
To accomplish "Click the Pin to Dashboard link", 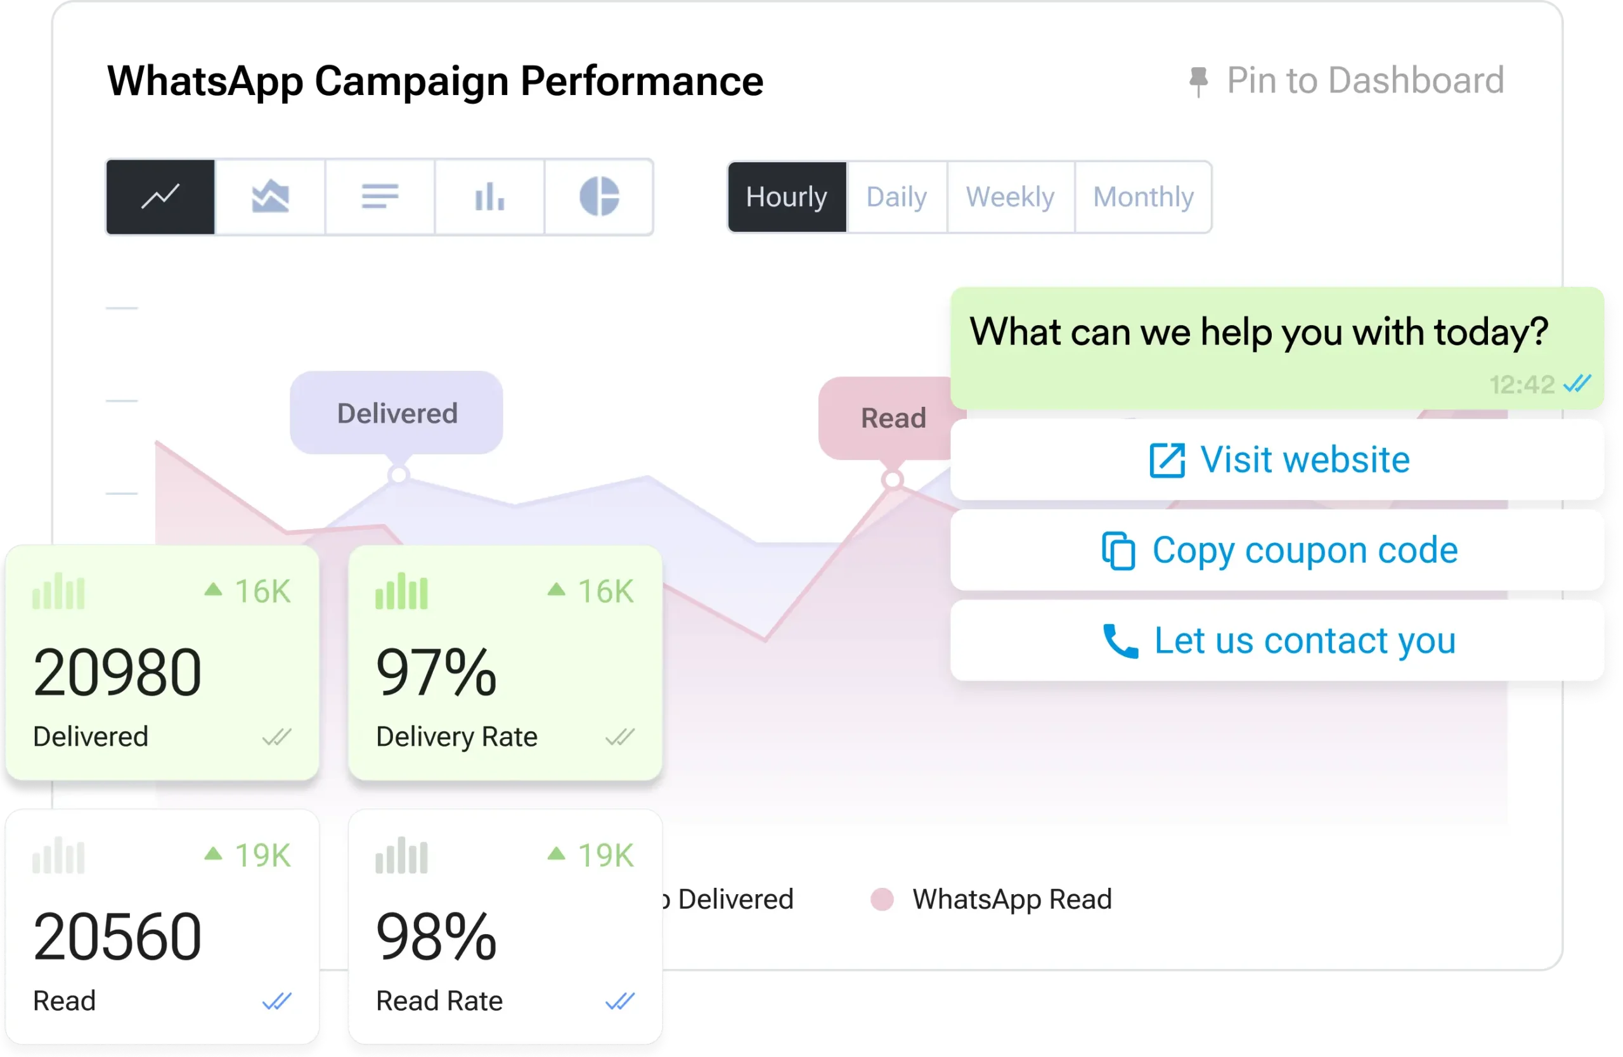I will (1364, 80).
